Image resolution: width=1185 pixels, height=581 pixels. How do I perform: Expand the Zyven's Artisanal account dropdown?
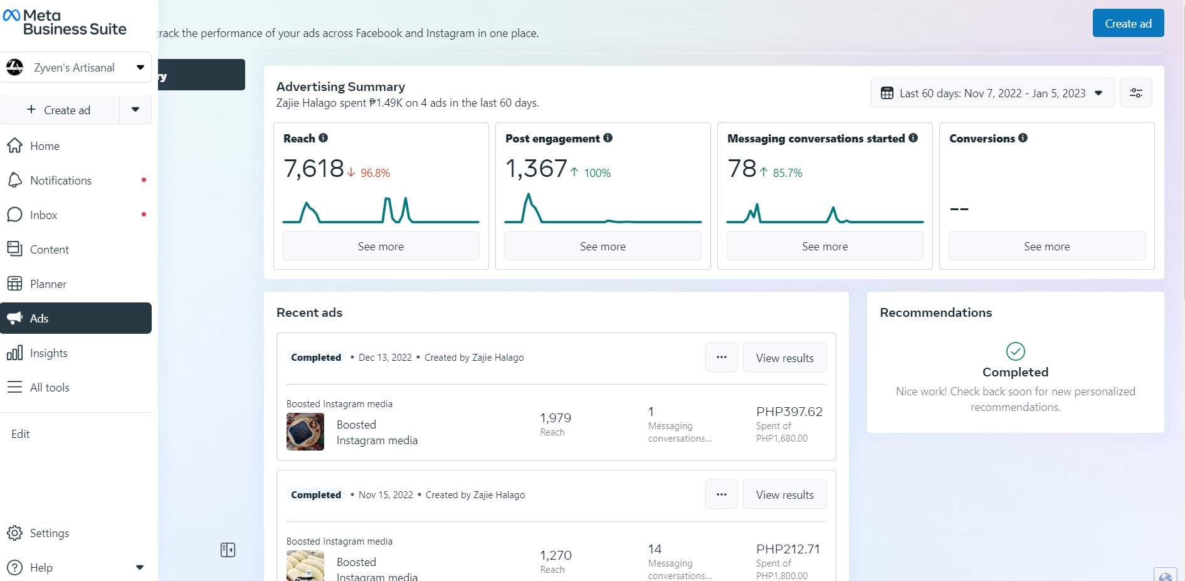click(x=140, y=67)
